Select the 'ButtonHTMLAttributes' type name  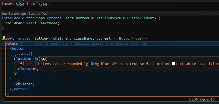(x=96, y=18)
